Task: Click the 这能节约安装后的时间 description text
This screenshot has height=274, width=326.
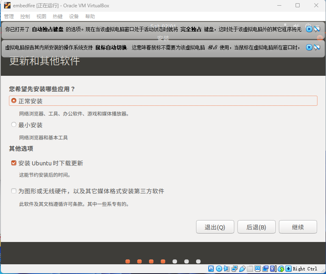Action: coord(45,175)
